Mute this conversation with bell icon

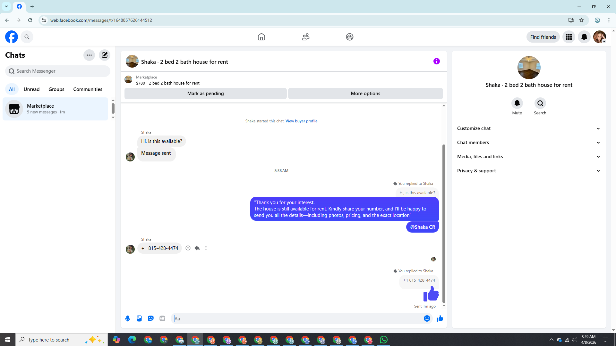(517, 103)
